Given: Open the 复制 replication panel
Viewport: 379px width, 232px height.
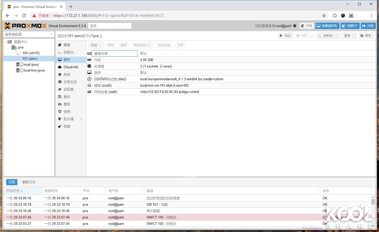Looking at the screenshot, I should tap(67, 104).
